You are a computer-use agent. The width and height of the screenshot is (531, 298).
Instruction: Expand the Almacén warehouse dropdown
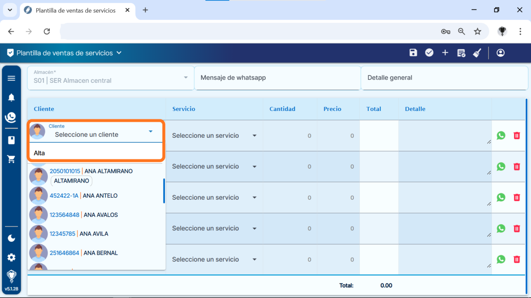pos(185,77)
